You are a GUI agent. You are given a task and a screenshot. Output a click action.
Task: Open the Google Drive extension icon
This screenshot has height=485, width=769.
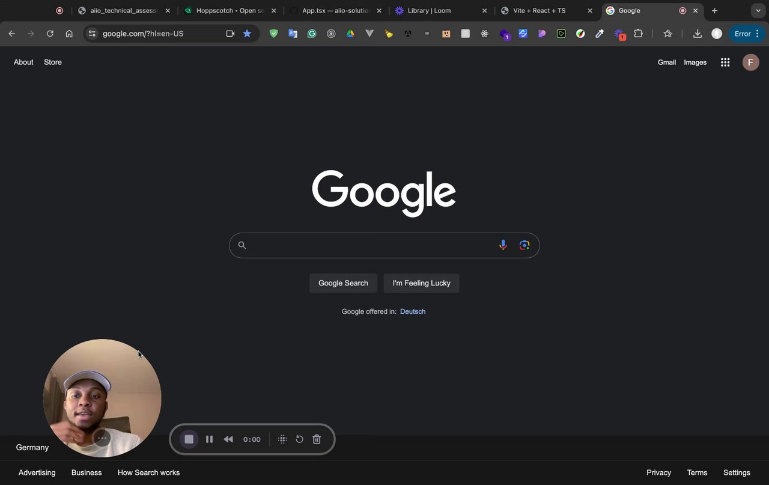click(x=350, y=34)
